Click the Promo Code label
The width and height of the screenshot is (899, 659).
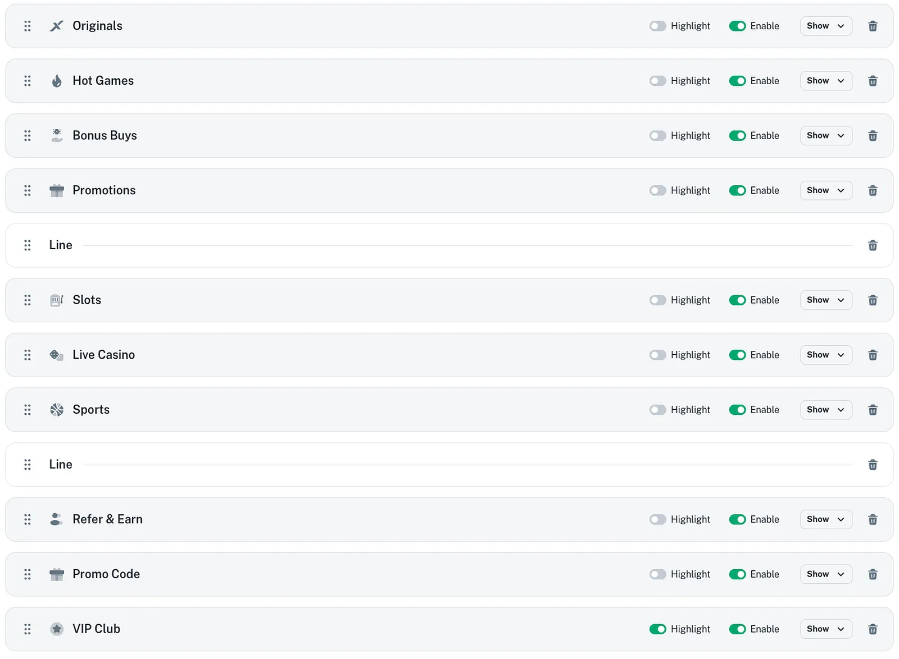coord(106,574)
